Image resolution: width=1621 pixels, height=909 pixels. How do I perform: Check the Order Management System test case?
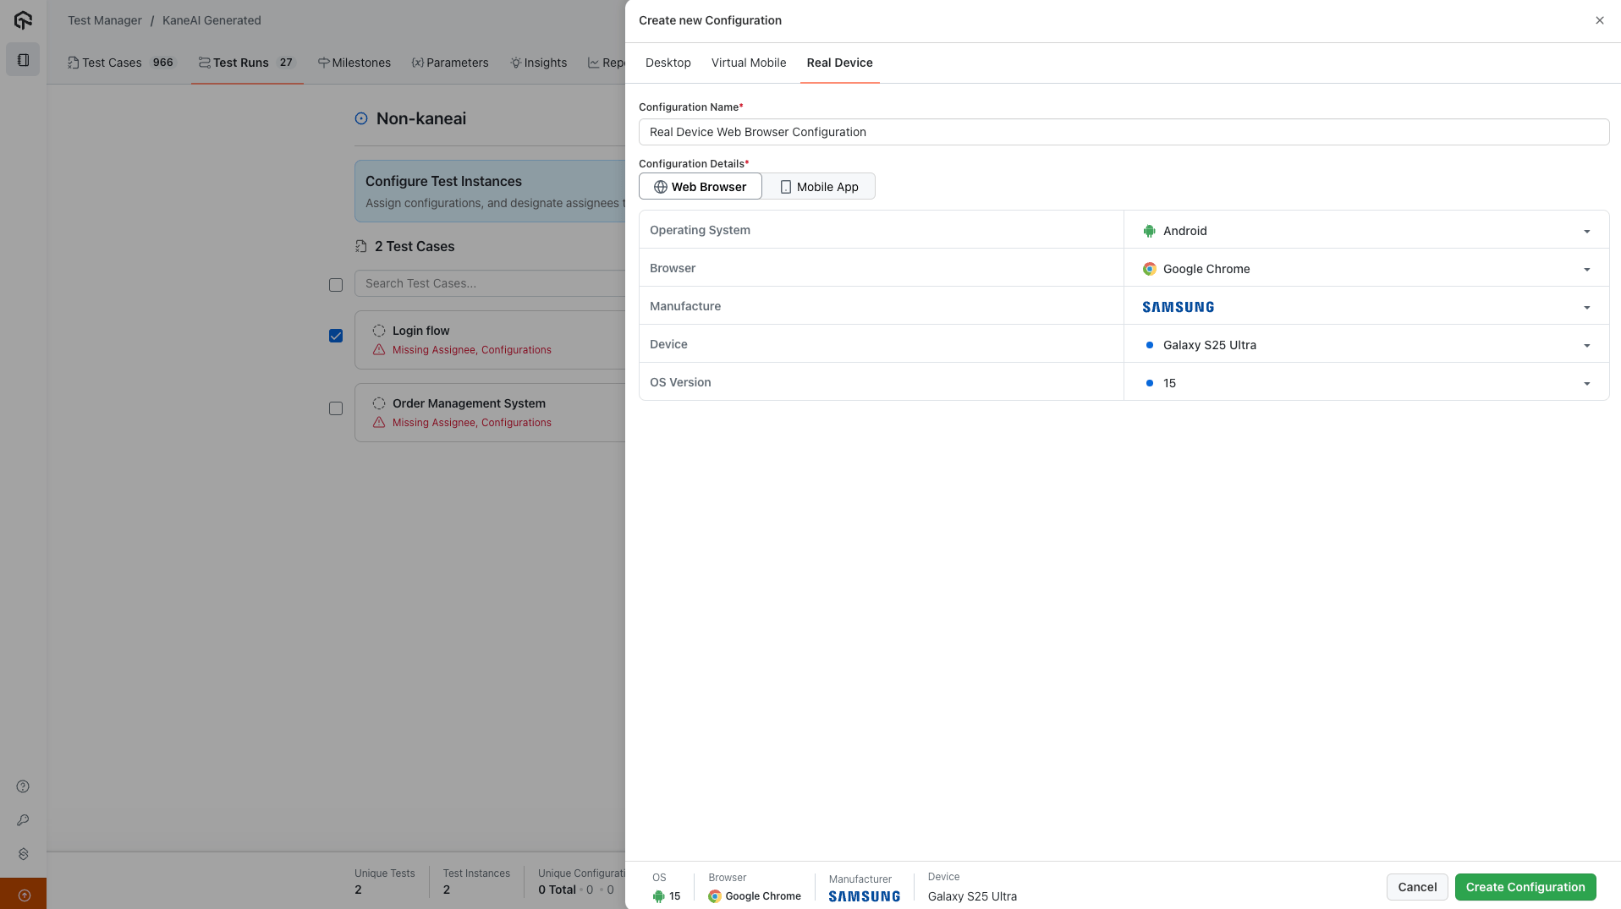[x=336, y=408]
